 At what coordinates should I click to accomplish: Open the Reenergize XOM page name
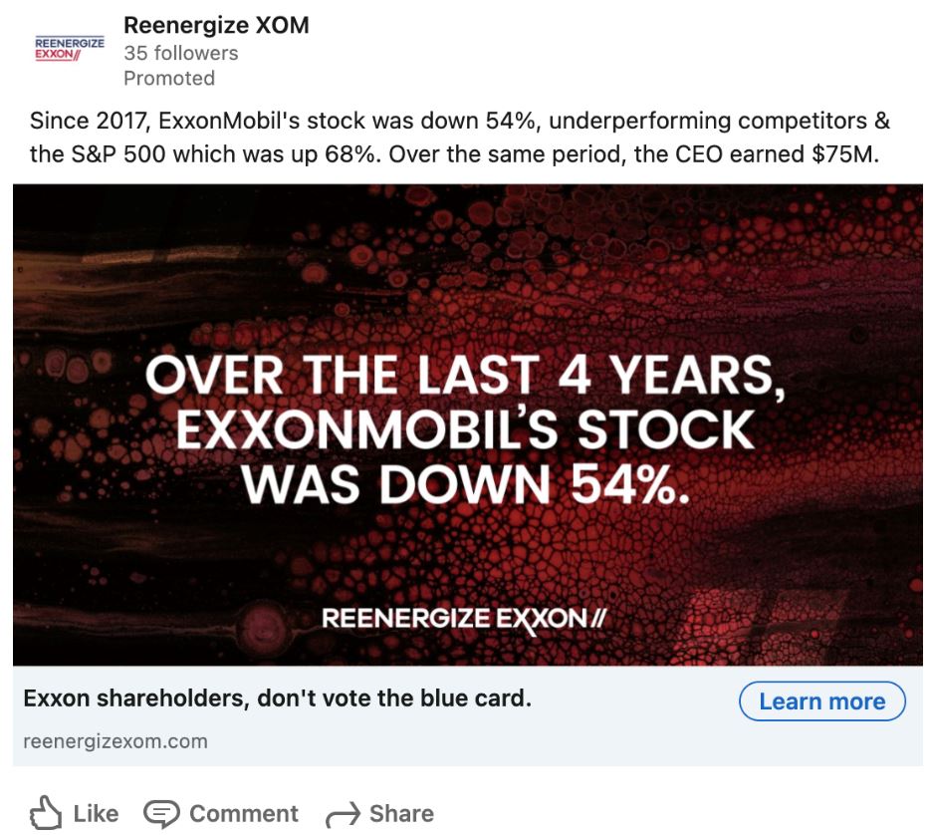[x=216, y=25]
